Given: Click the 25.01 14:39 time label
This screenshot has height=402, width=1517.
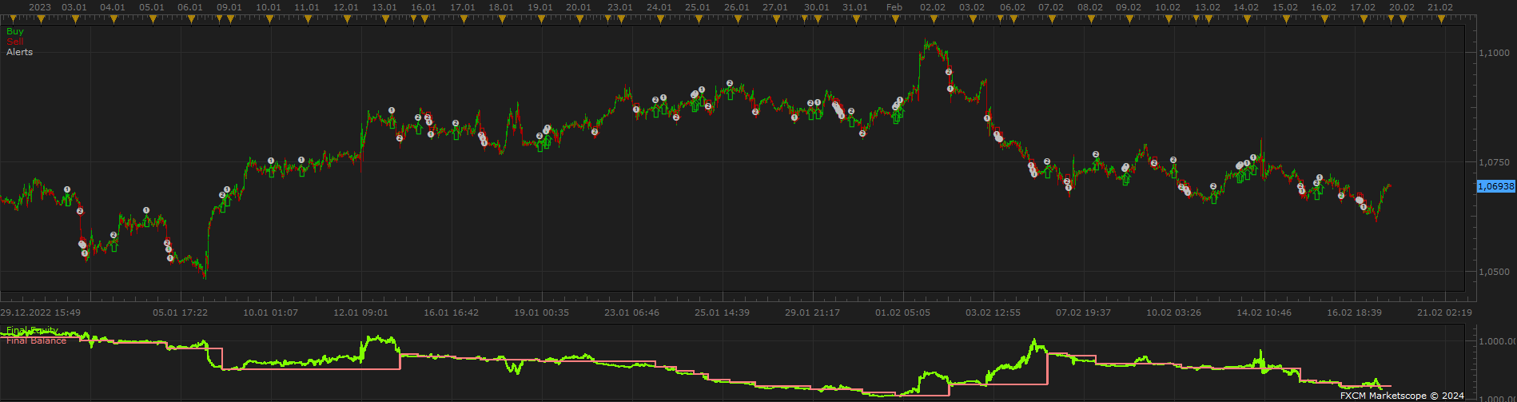Looking at the screenshot, I should (x=723, y=312).
